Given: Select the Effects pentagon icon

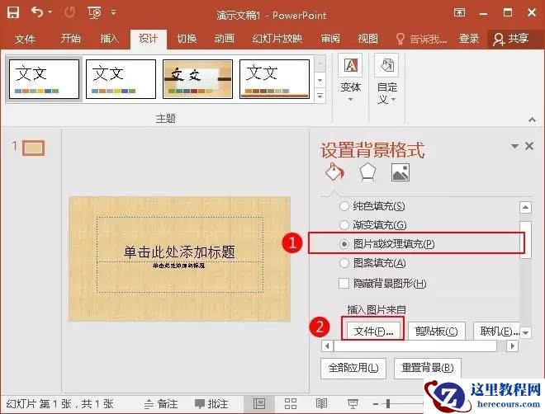Looking at the screenshot, I should pos(367,172).
